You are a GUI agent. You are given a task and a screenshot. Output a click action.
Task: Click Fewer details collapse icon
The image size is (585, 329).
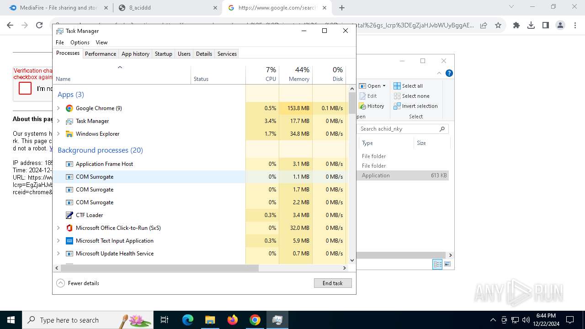click(61, 283)
